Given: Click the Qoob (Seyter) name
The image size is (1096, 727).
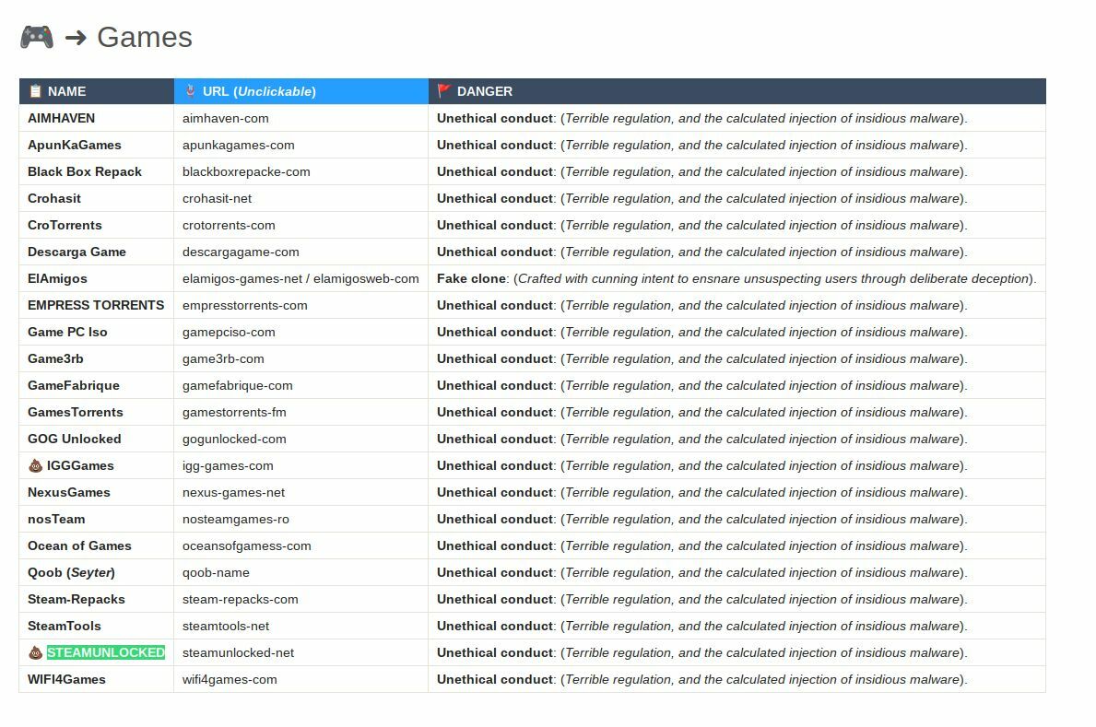Looking at the screenshot, I should [x=71, y=572].
